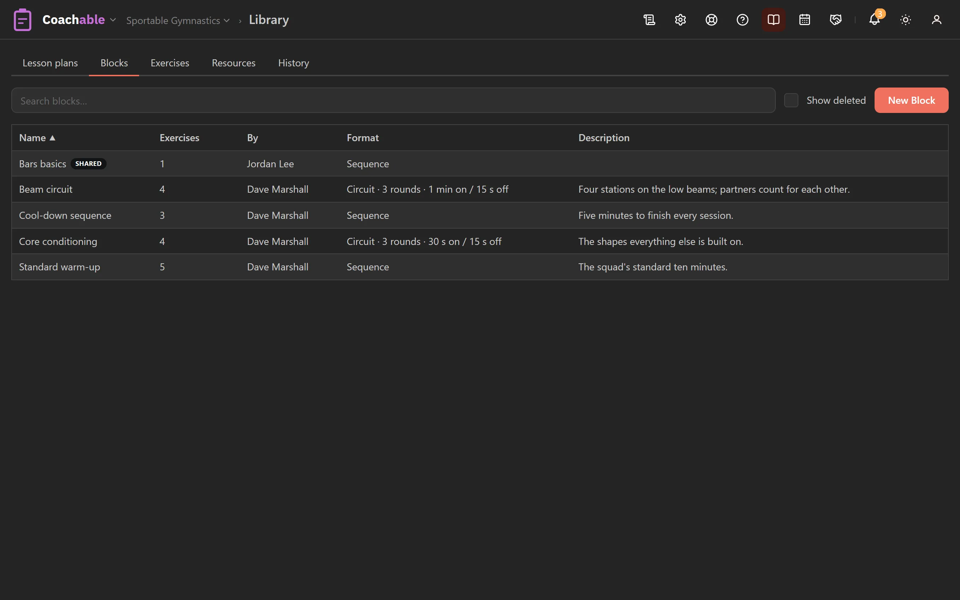This screenshot has width=960, height=600.
Task: Click the handshake icon in header
Action: [x=835, y=19]
